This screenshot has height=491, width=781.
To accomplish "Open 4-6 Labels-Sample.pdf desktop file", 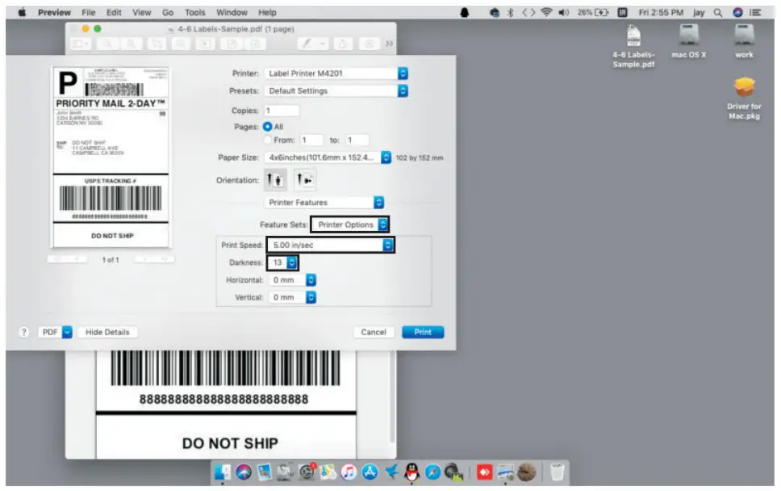I will [x=633, y=36].
